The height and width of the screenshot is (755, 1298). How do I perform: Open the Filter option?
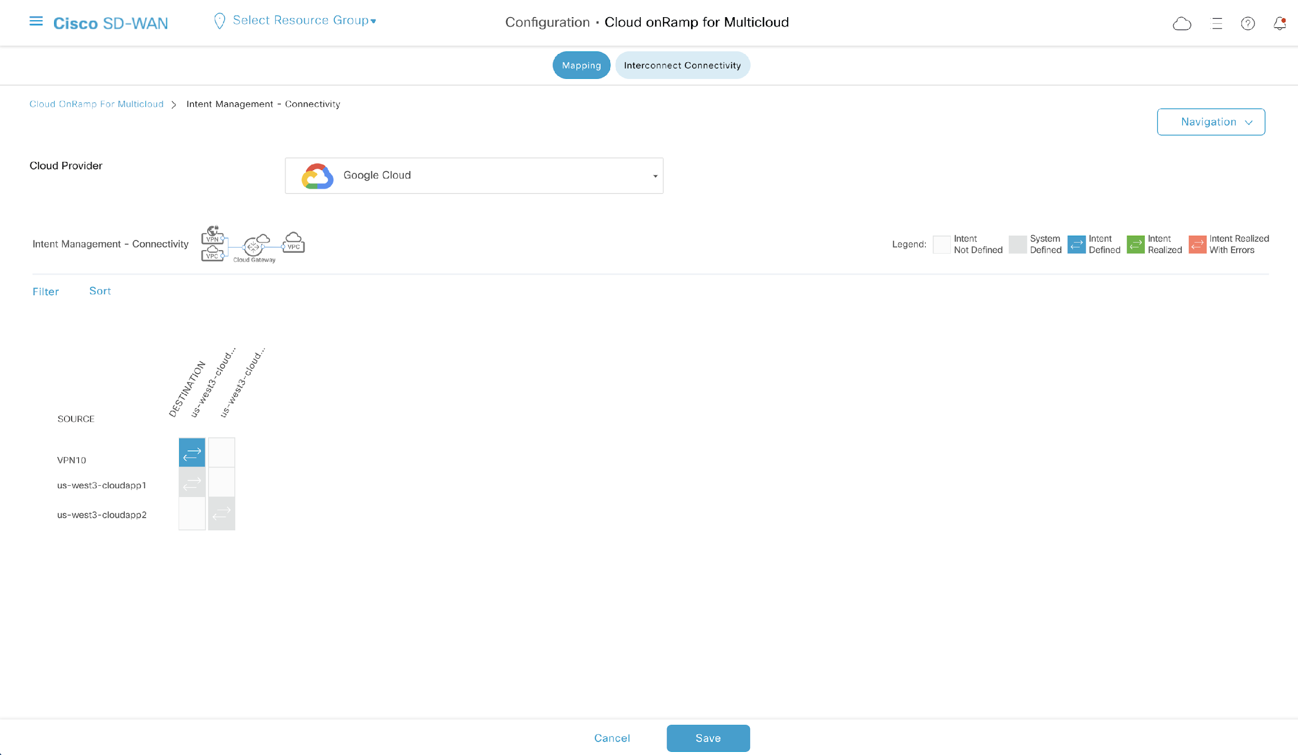pos(46,292)
